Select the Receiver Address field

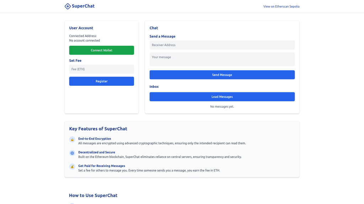click(222, 45)
